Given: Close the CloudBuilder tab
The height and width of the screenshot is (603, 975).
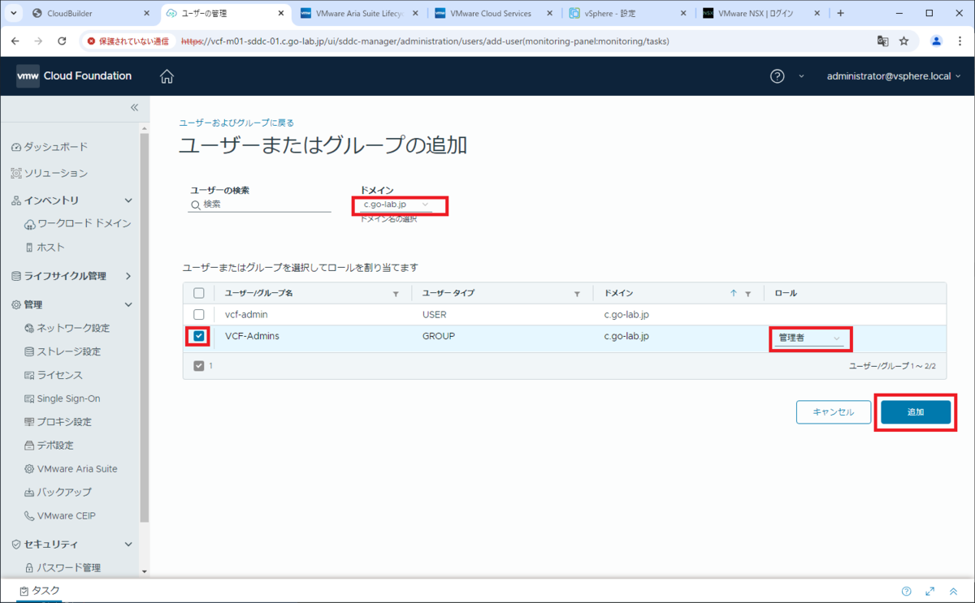Looking at the screenshot, I should point(146,14).
